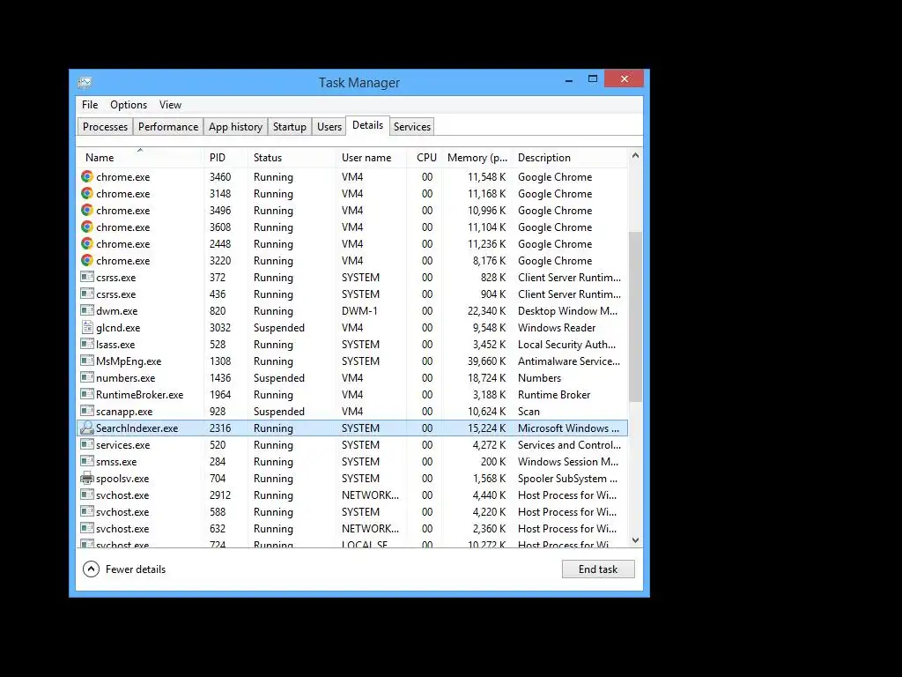Sort by the Status column header

292,157
